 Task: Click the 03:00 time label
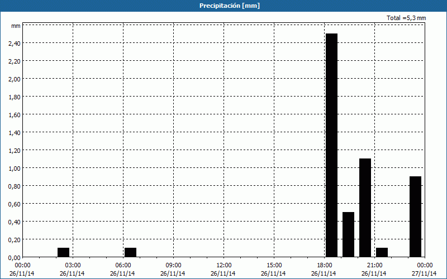coord(73,266)
